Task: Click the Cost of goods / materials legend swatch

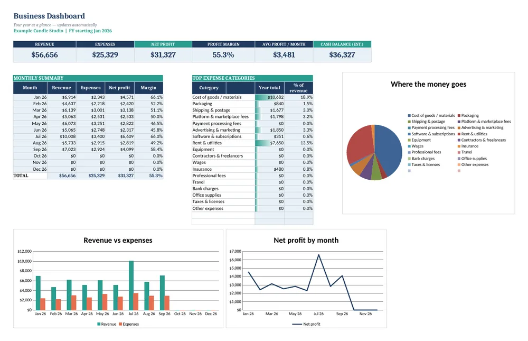Action: point(409,115)
